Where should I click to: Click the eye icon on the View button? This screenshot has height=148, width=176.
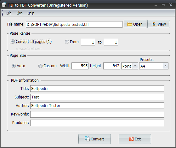[154, 24]
